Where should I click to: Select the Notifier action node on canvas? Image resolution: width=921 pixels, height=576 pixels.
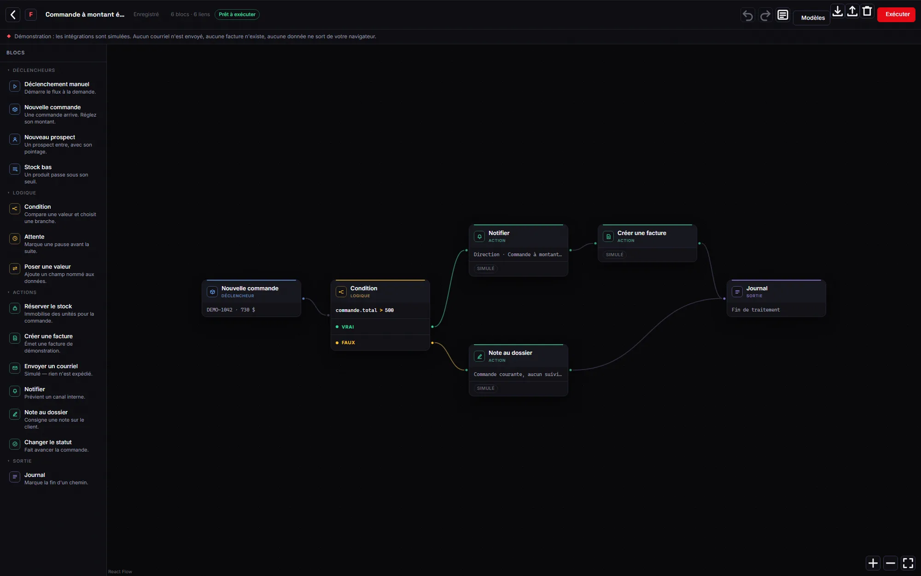(519, 250)
